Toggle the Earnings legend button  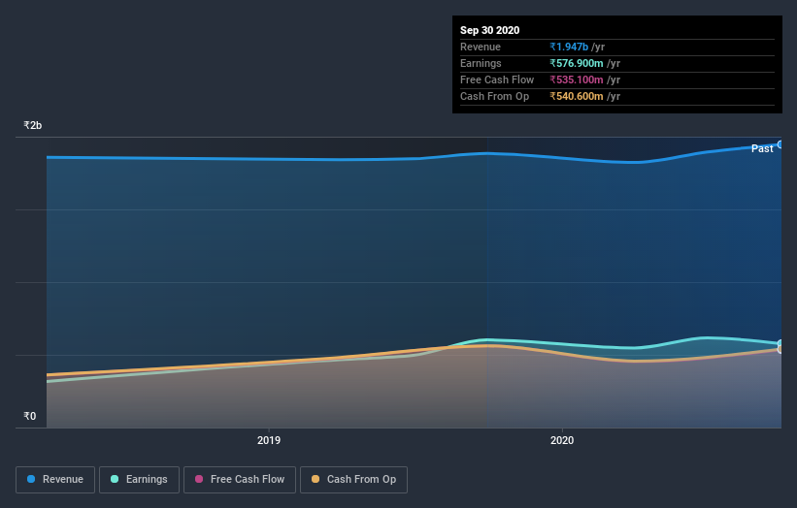click(x=139, y=480)
